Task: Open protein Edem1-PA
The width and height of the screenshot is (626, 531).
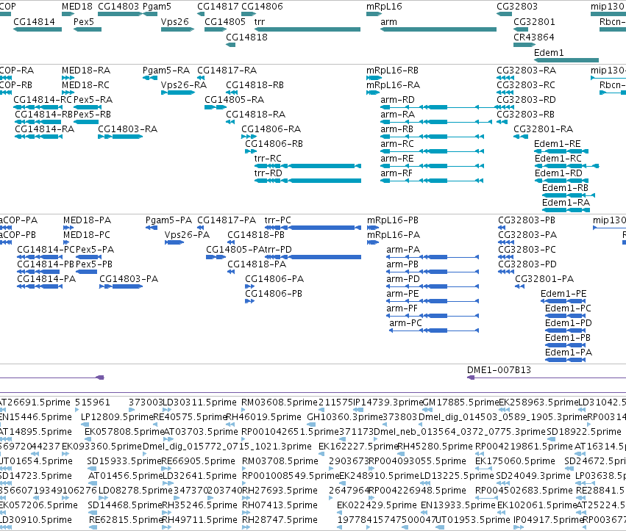Action: (x=569, y=353)
